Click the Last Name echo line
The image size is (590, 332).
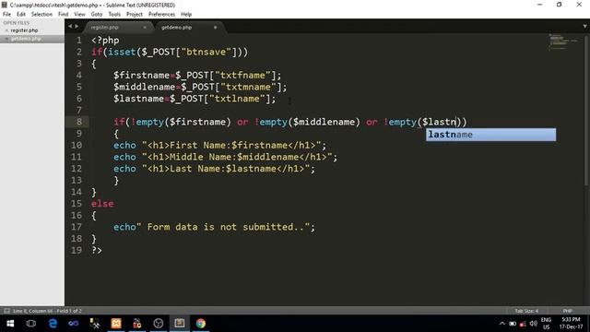point(214,169)
